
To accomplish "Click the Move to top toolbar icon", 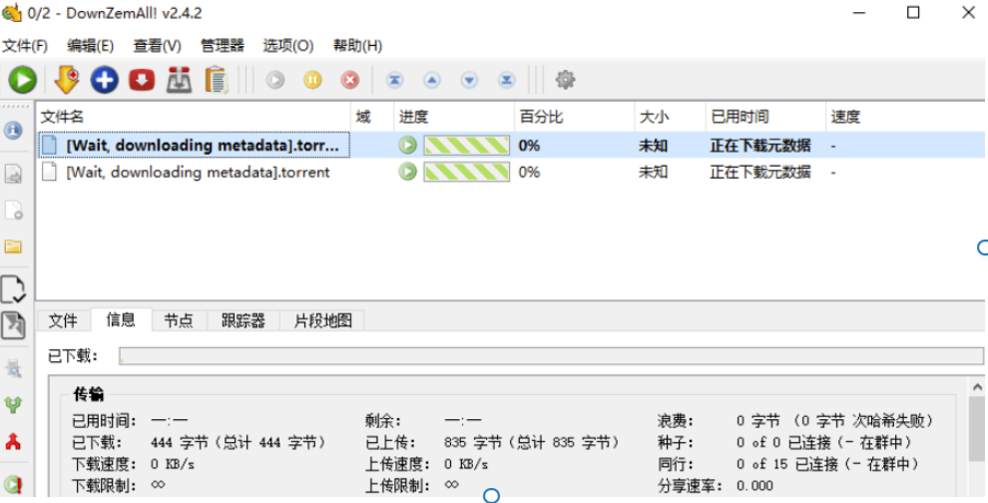I will click(x=394, y=80).
